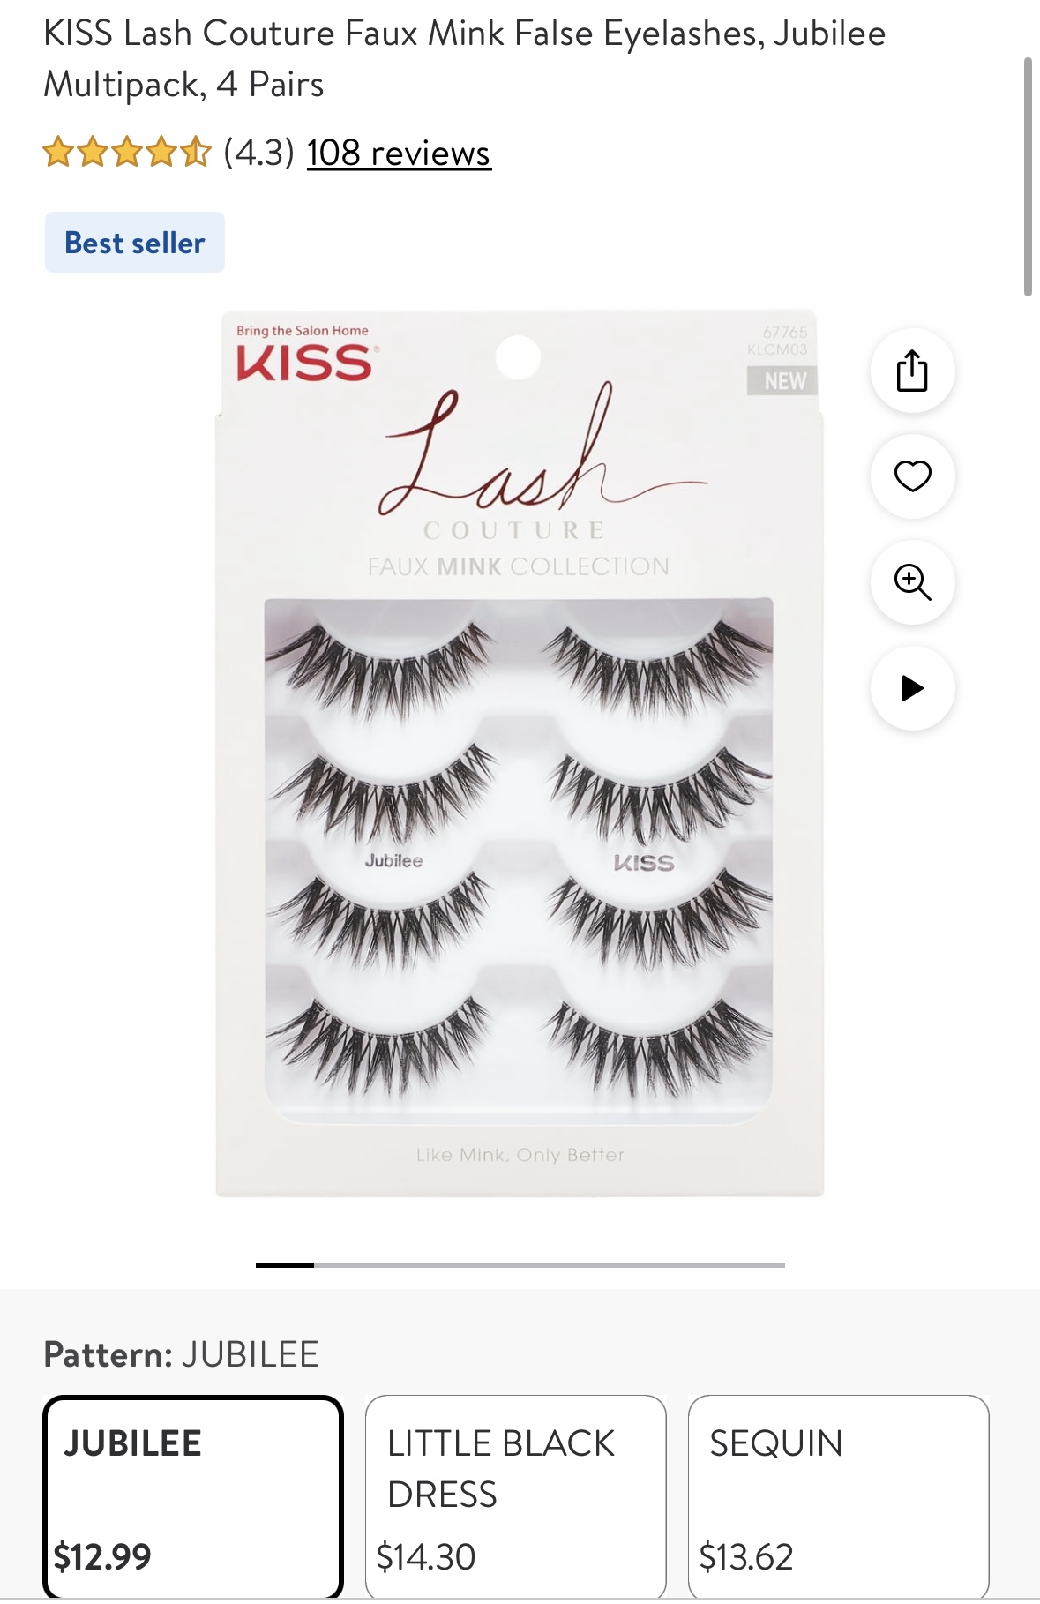Click the dark segment of image progress bar
The width and height of the screenshot is (1040, 1604).
(285, 1264)
